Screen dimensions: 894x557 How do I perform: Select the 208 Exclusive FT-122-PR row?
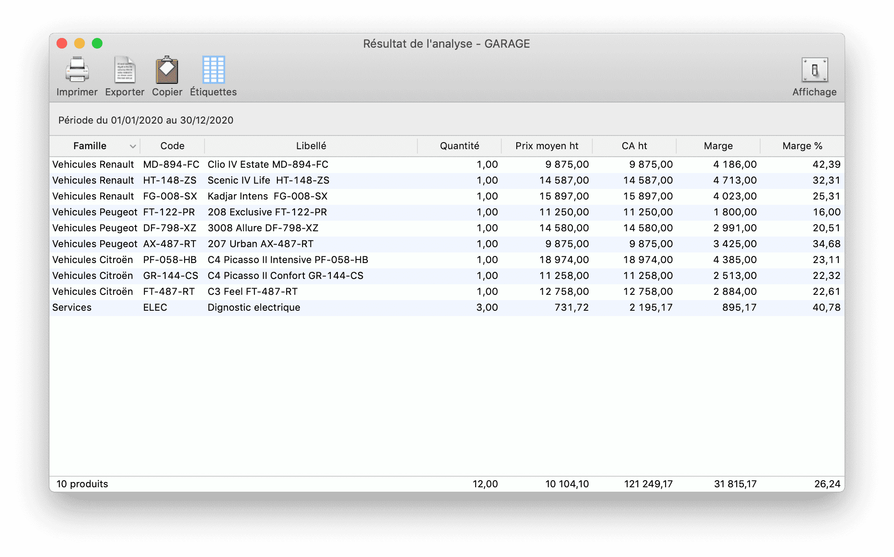pos(447,212)
